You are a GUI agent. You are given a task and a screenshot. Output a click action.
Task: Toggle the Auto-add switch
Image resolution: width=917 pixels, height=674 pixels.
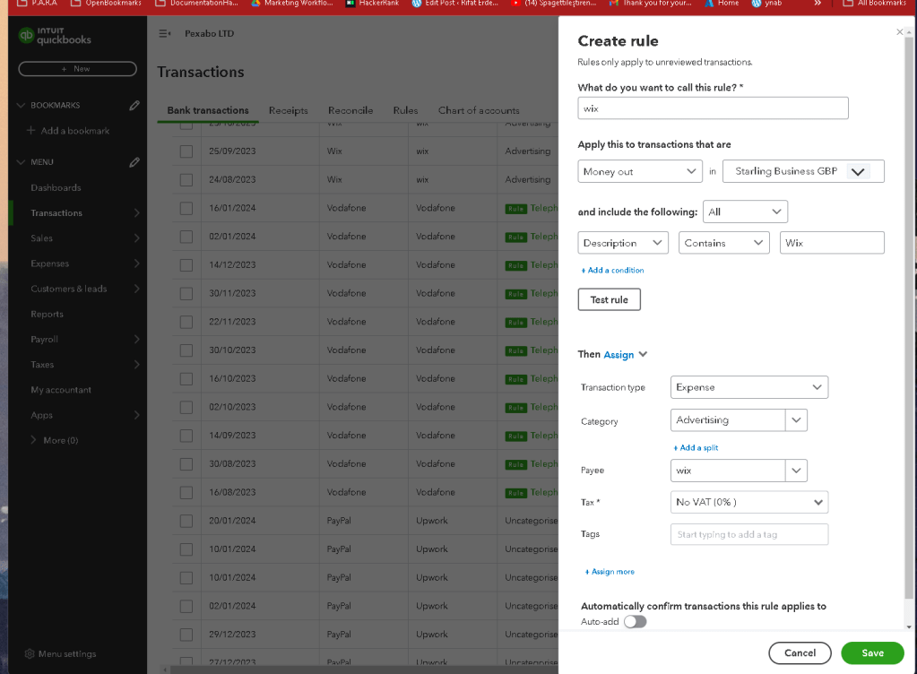pyautogui.click(x=636, y=621)
